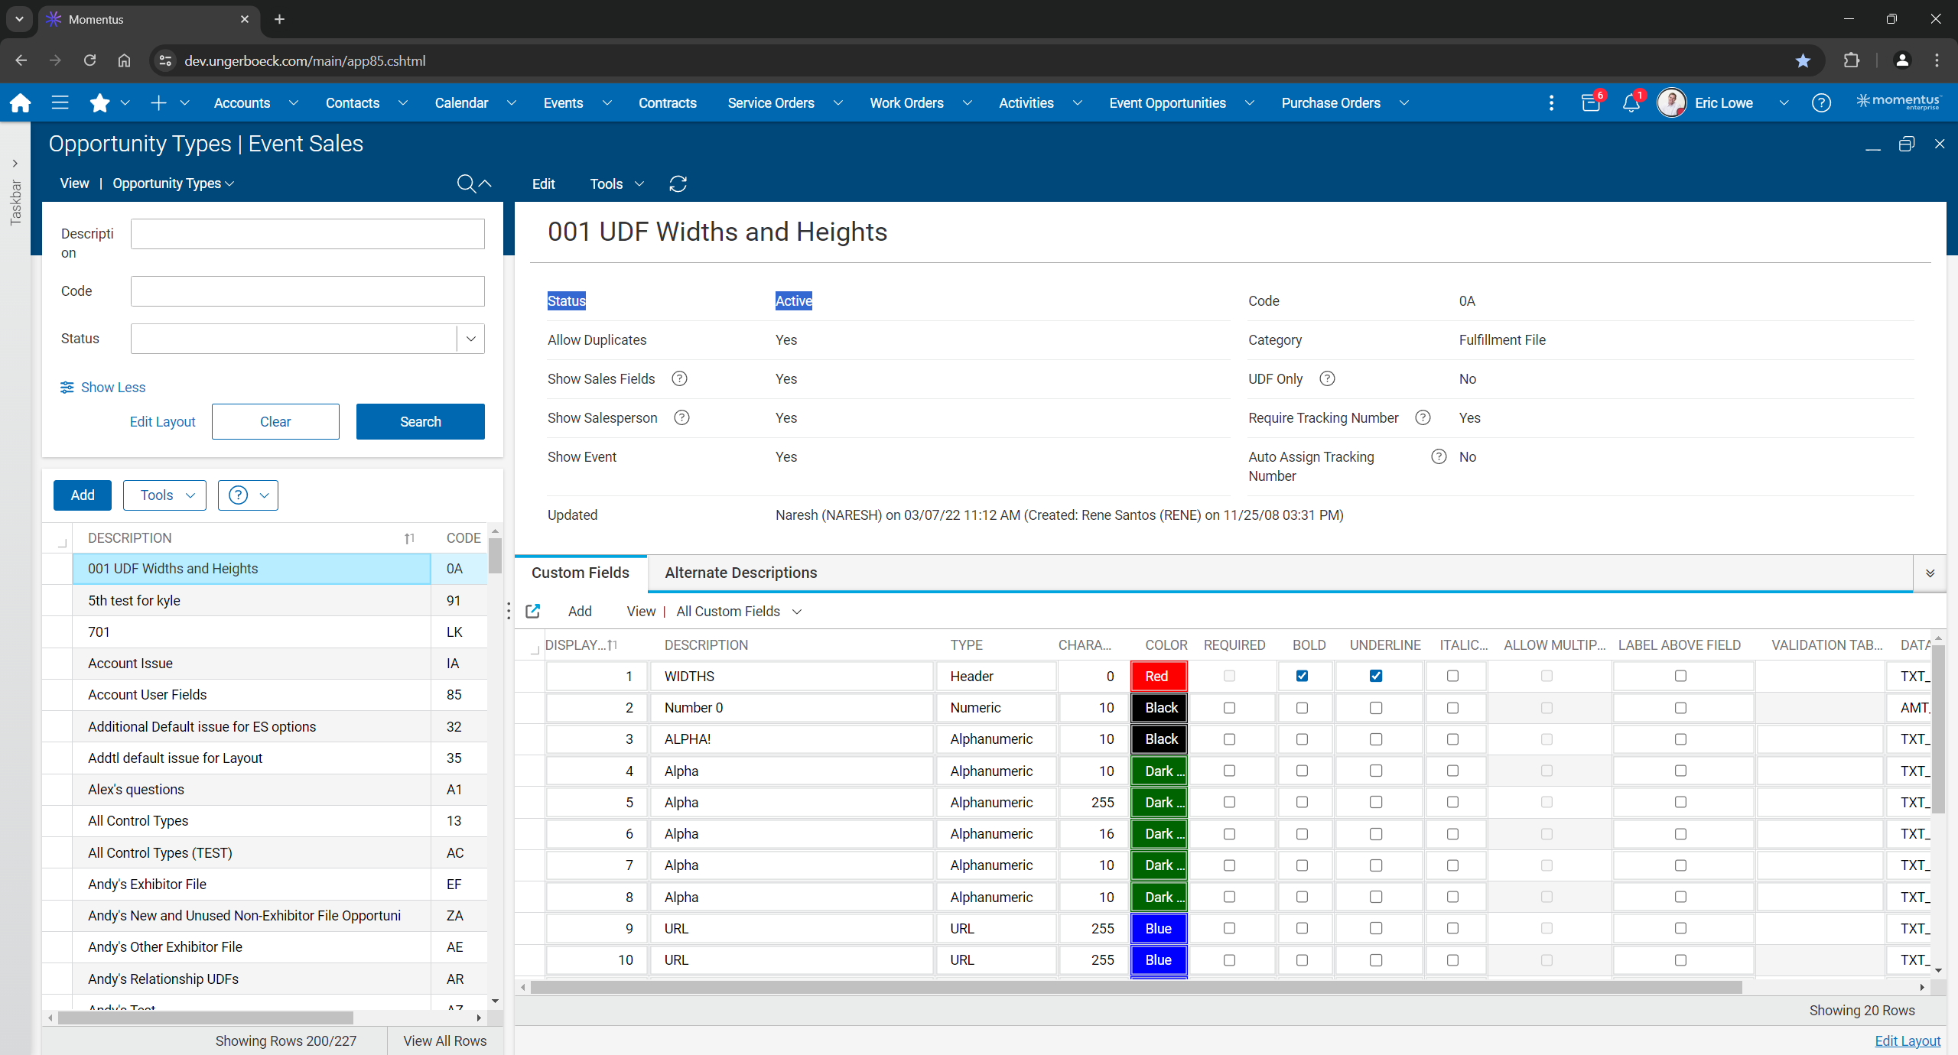Uncheck the Bold checkbox for WIDTHS row
Viewport: 1958px width, 1055px height.
[1302, 676]
